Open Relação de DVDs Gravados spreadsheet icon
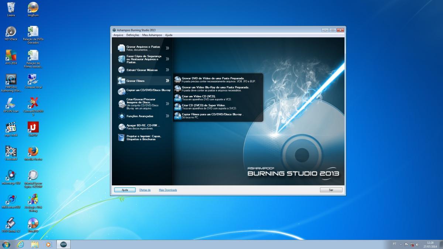The image size is (443, 249). [33, 31]
